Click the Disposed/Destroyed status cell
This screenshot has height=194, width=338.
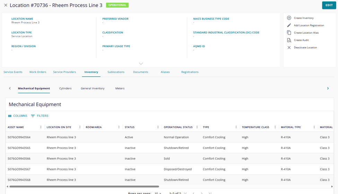[x=177, y=169]
